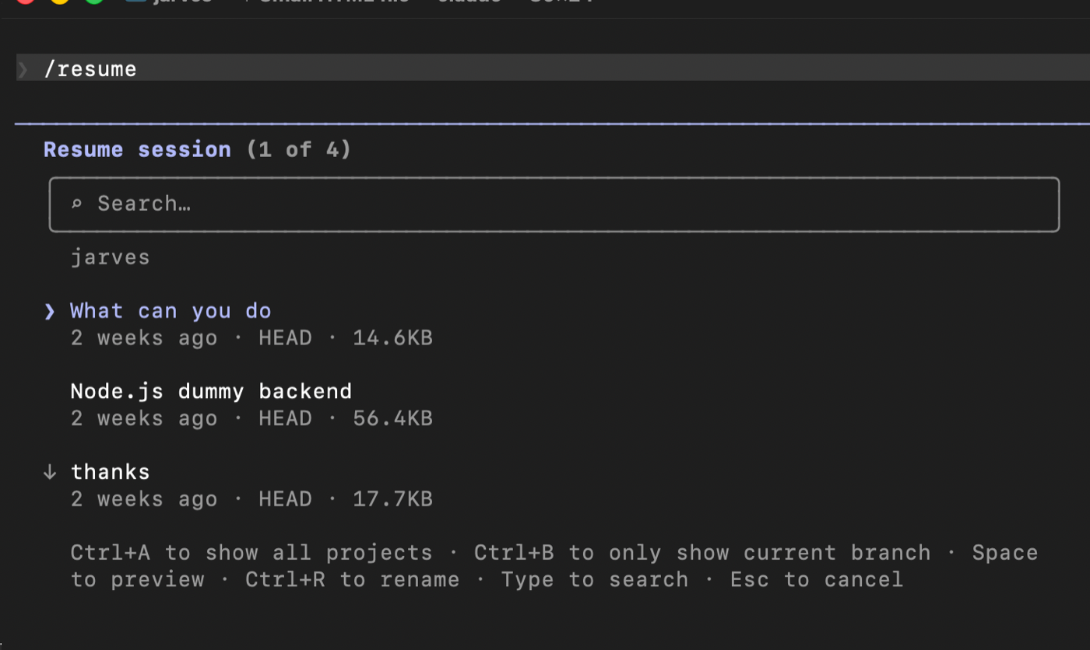Click 'Ctrl+A to show all projects' hint
The image size is (1090, 650).
251,553
